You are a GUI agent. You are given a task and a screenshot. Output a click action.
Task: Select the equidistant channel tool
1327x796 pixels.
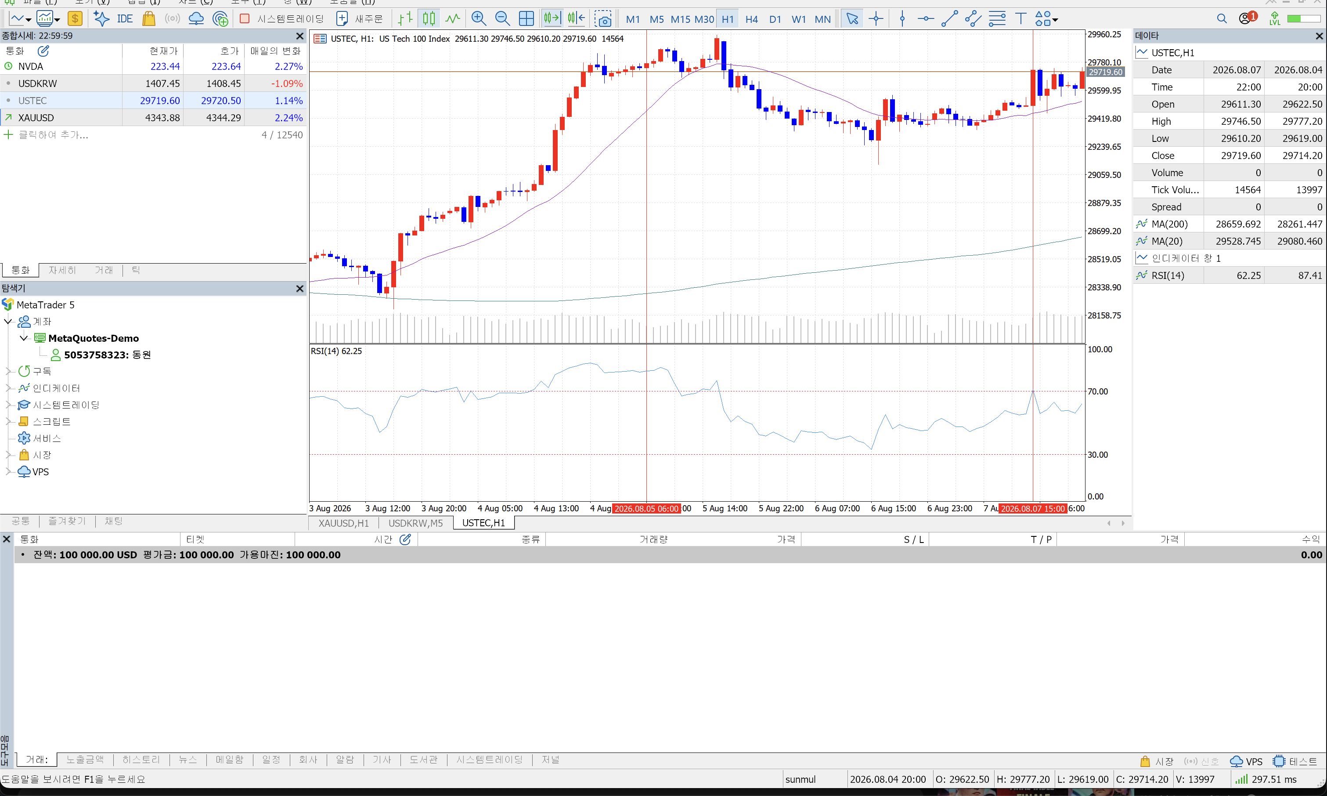click(973, 19)
